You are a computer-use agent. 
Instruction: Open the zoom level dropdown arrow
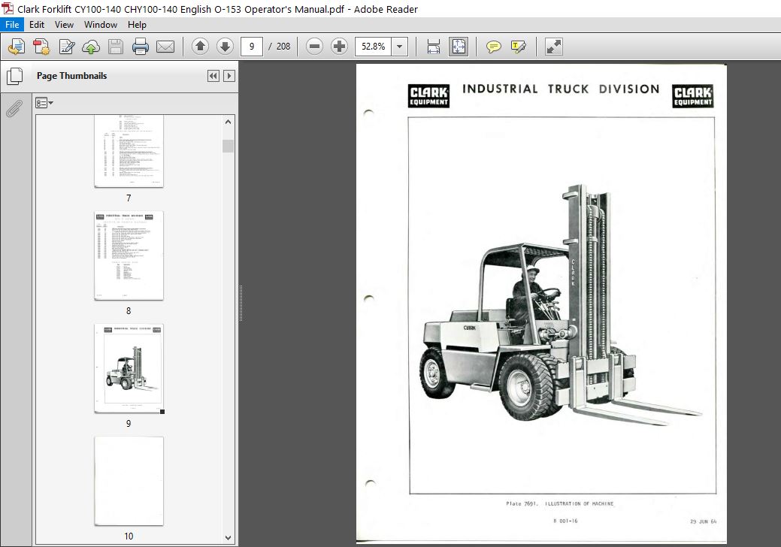(399, 47)
